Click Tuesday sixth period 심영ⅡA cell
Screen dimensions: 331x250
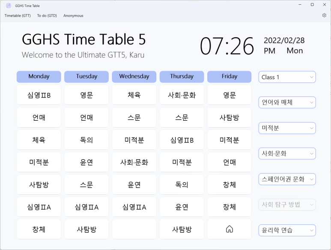coord(86,207)
